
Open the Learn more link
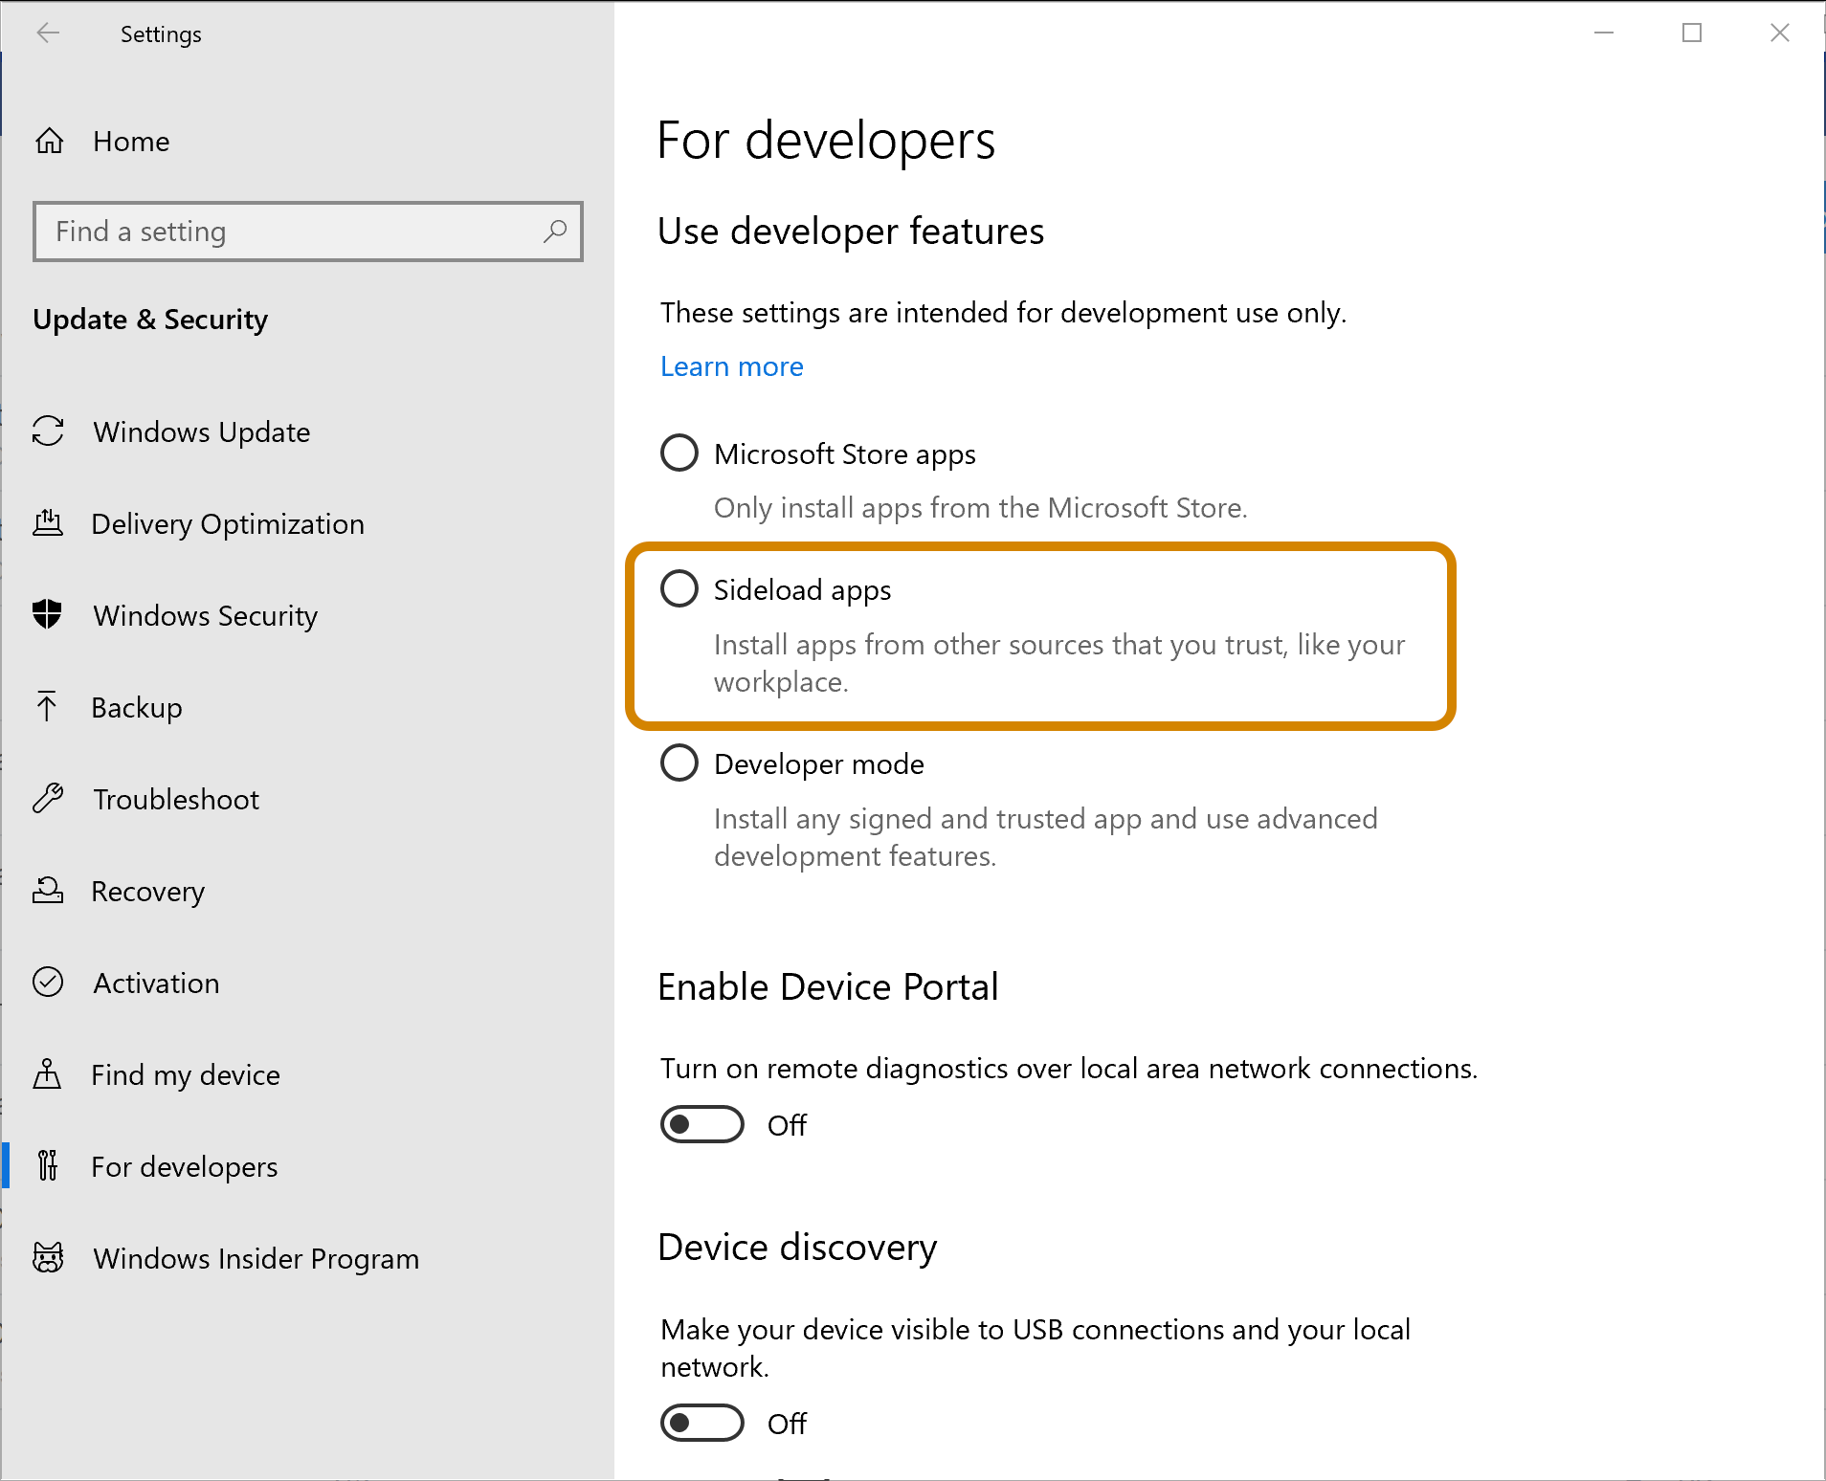point(731,366)
